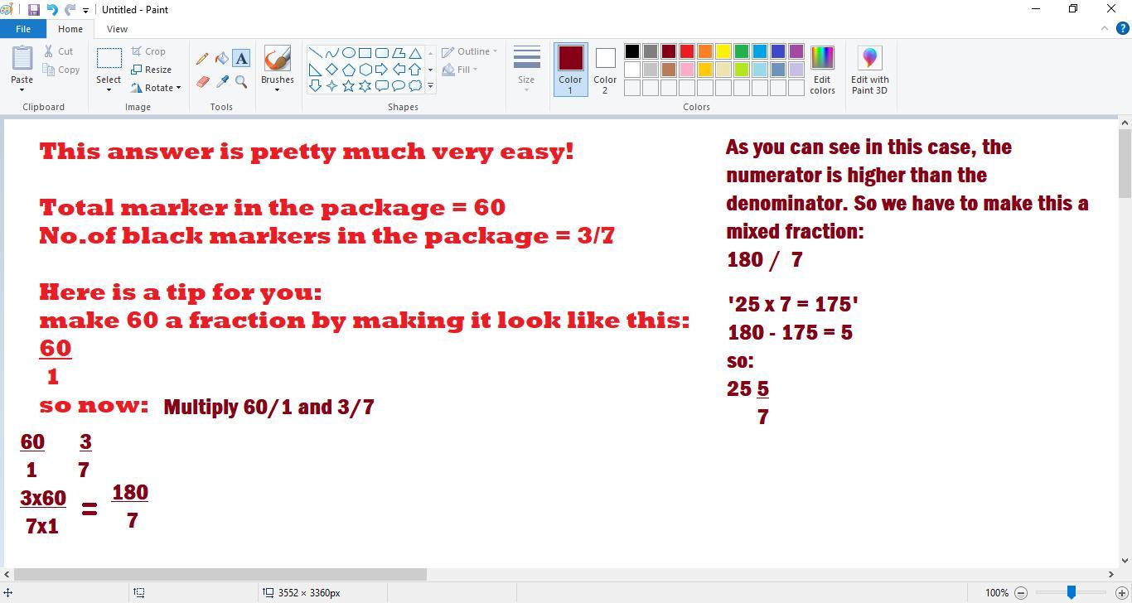Expand the shapes gallery more arrow
Viewport: 1132px width, 603px height.
pos(430,85)
